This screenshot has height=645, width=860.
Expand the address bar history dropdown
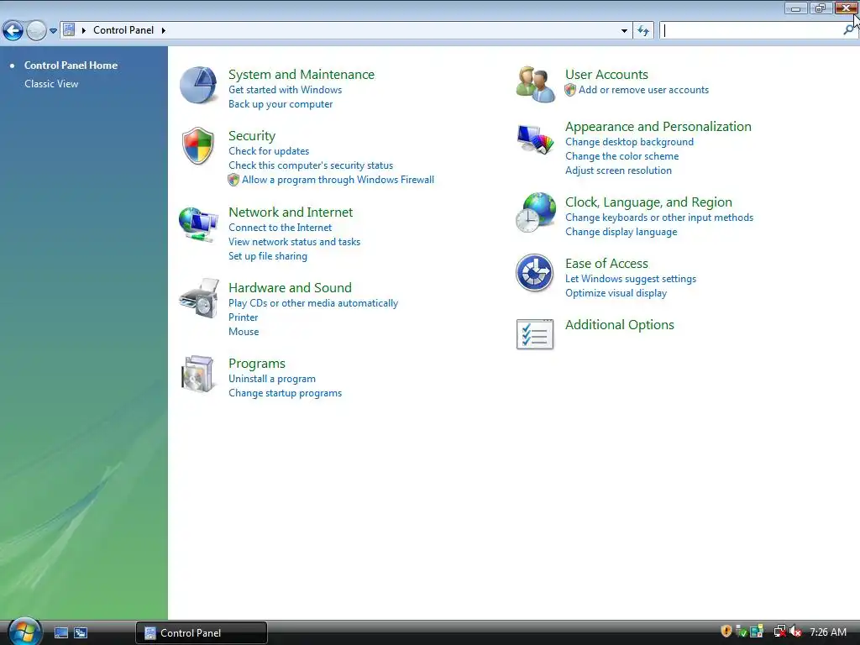click(x=624, y=31)
